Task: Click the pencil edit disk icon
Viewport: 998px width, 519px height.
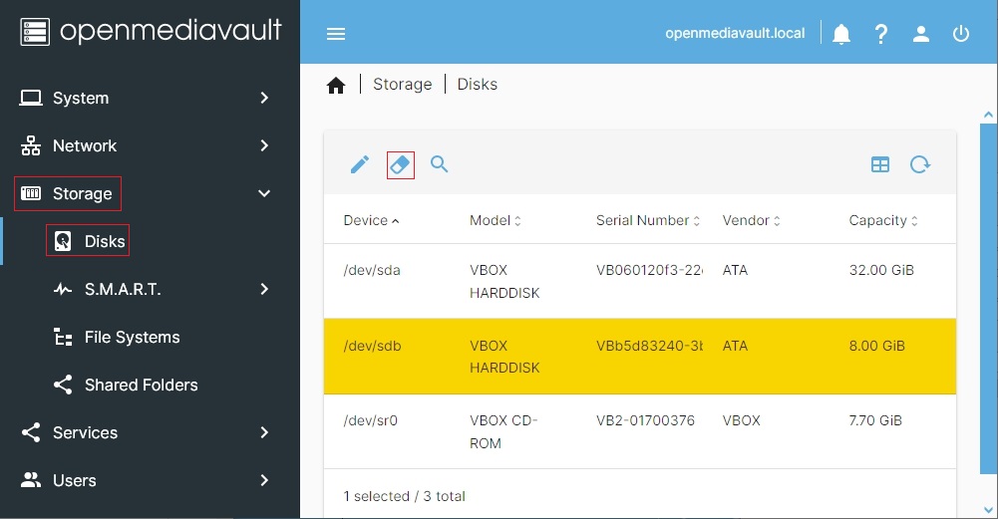Action: pos(360,164)
